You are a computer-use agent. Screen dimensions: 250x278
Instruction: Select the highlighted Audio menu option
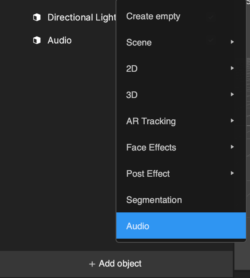coord(181,226)
